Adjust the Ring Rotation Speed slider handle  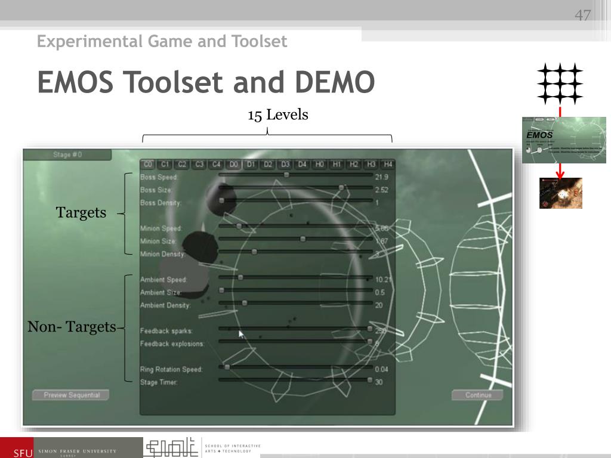point(227,367)
